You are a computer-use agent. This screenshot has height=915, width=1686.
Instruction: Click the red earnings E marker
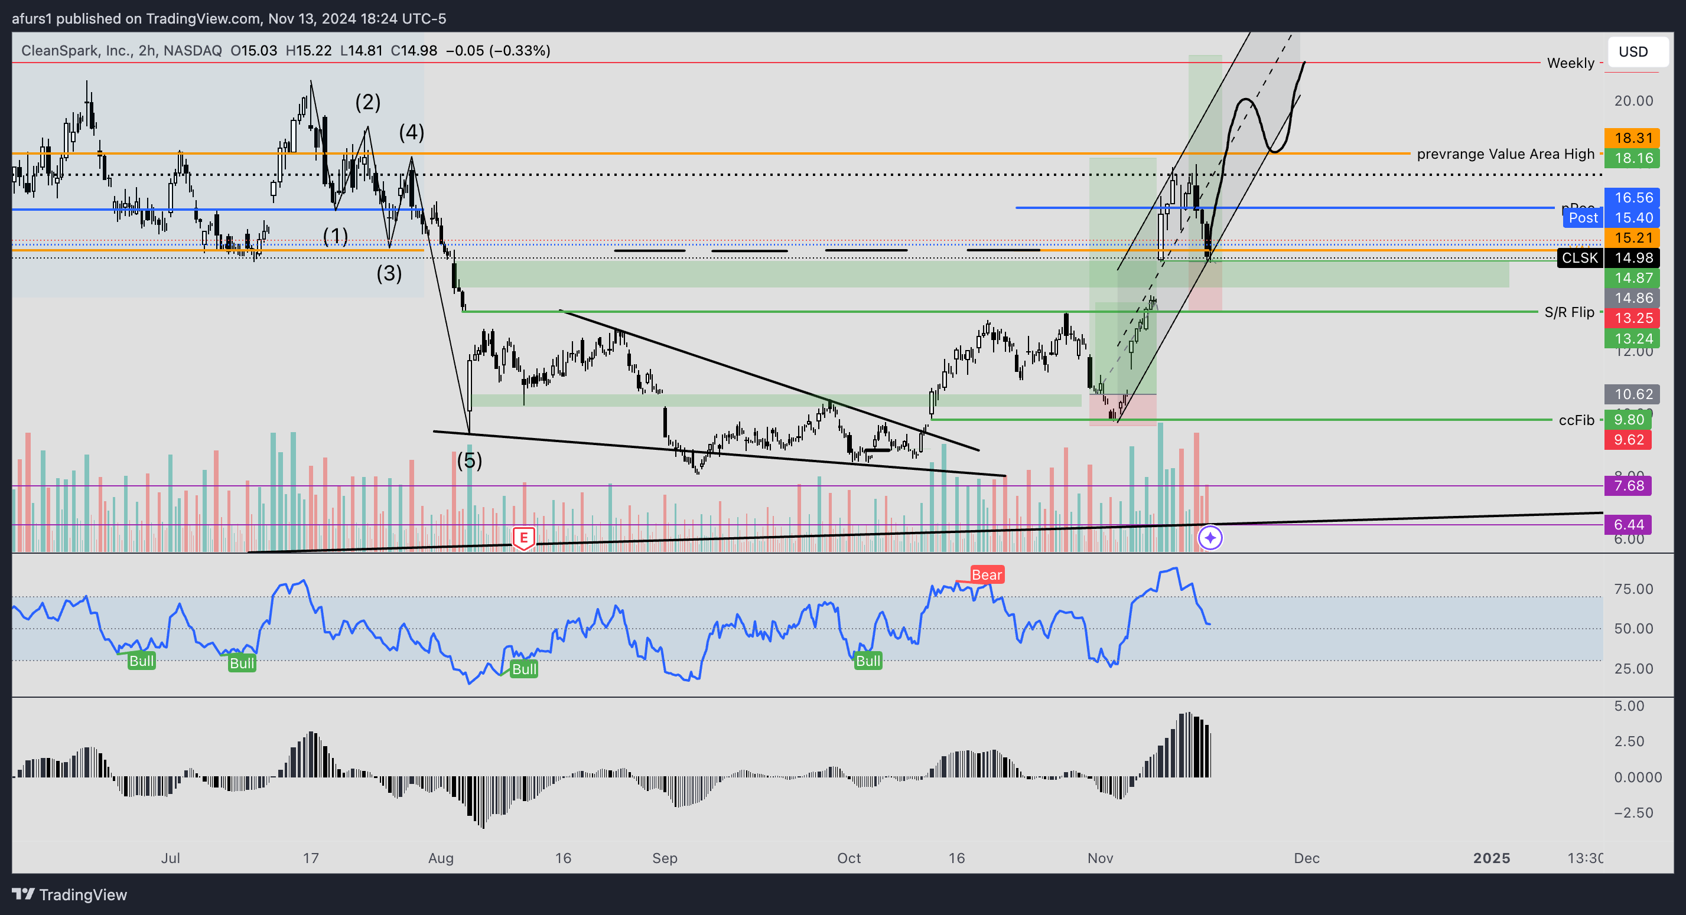coord(523,538)
